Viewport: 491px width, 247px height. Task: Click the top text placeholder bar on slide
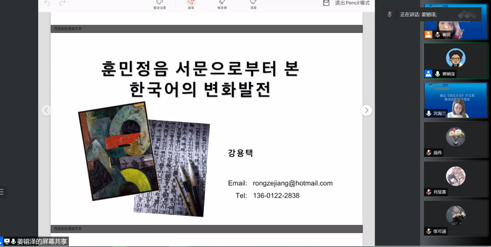207,29
